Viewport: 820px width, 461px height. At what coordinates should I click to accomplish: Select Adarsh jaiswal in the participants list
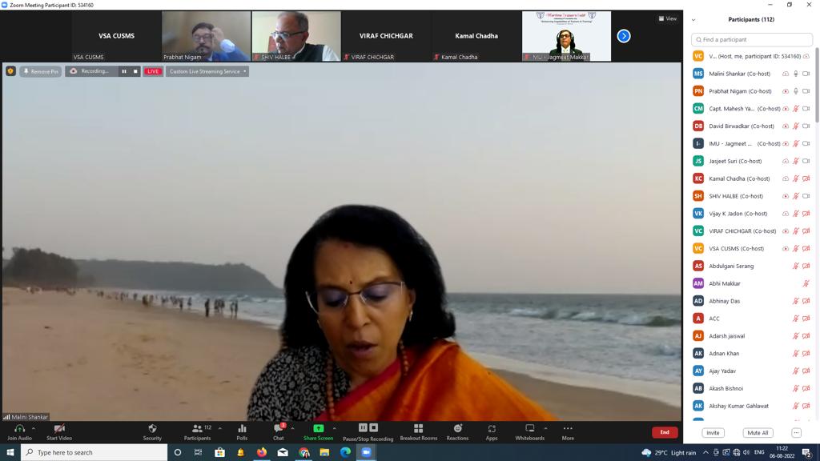tap(752, 336)
